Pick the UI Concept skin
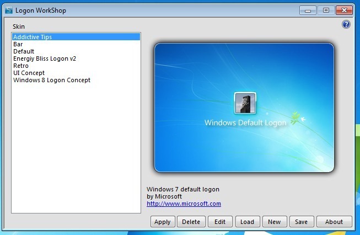Image resolution: width=360 pixels, height=235 pixels. click(x=76, y=73)
